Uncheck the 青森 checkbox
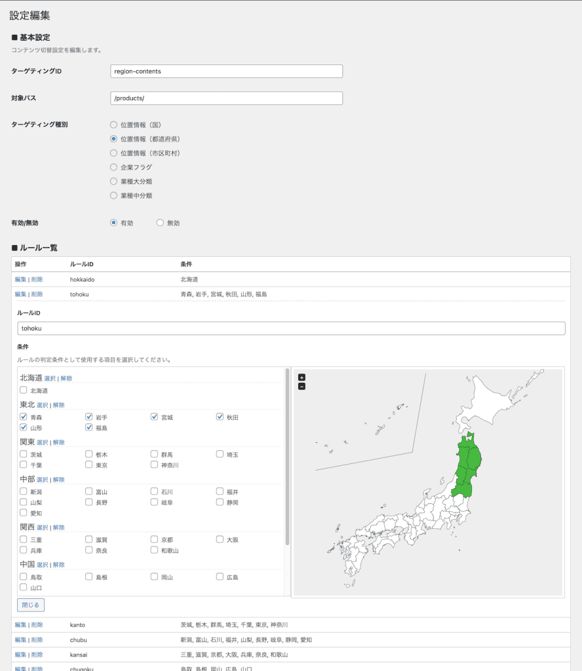582x671 pixels. [24, 417]
